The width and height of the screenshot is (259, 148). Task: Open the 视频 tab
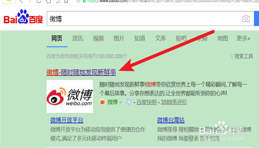coord(98,38)
